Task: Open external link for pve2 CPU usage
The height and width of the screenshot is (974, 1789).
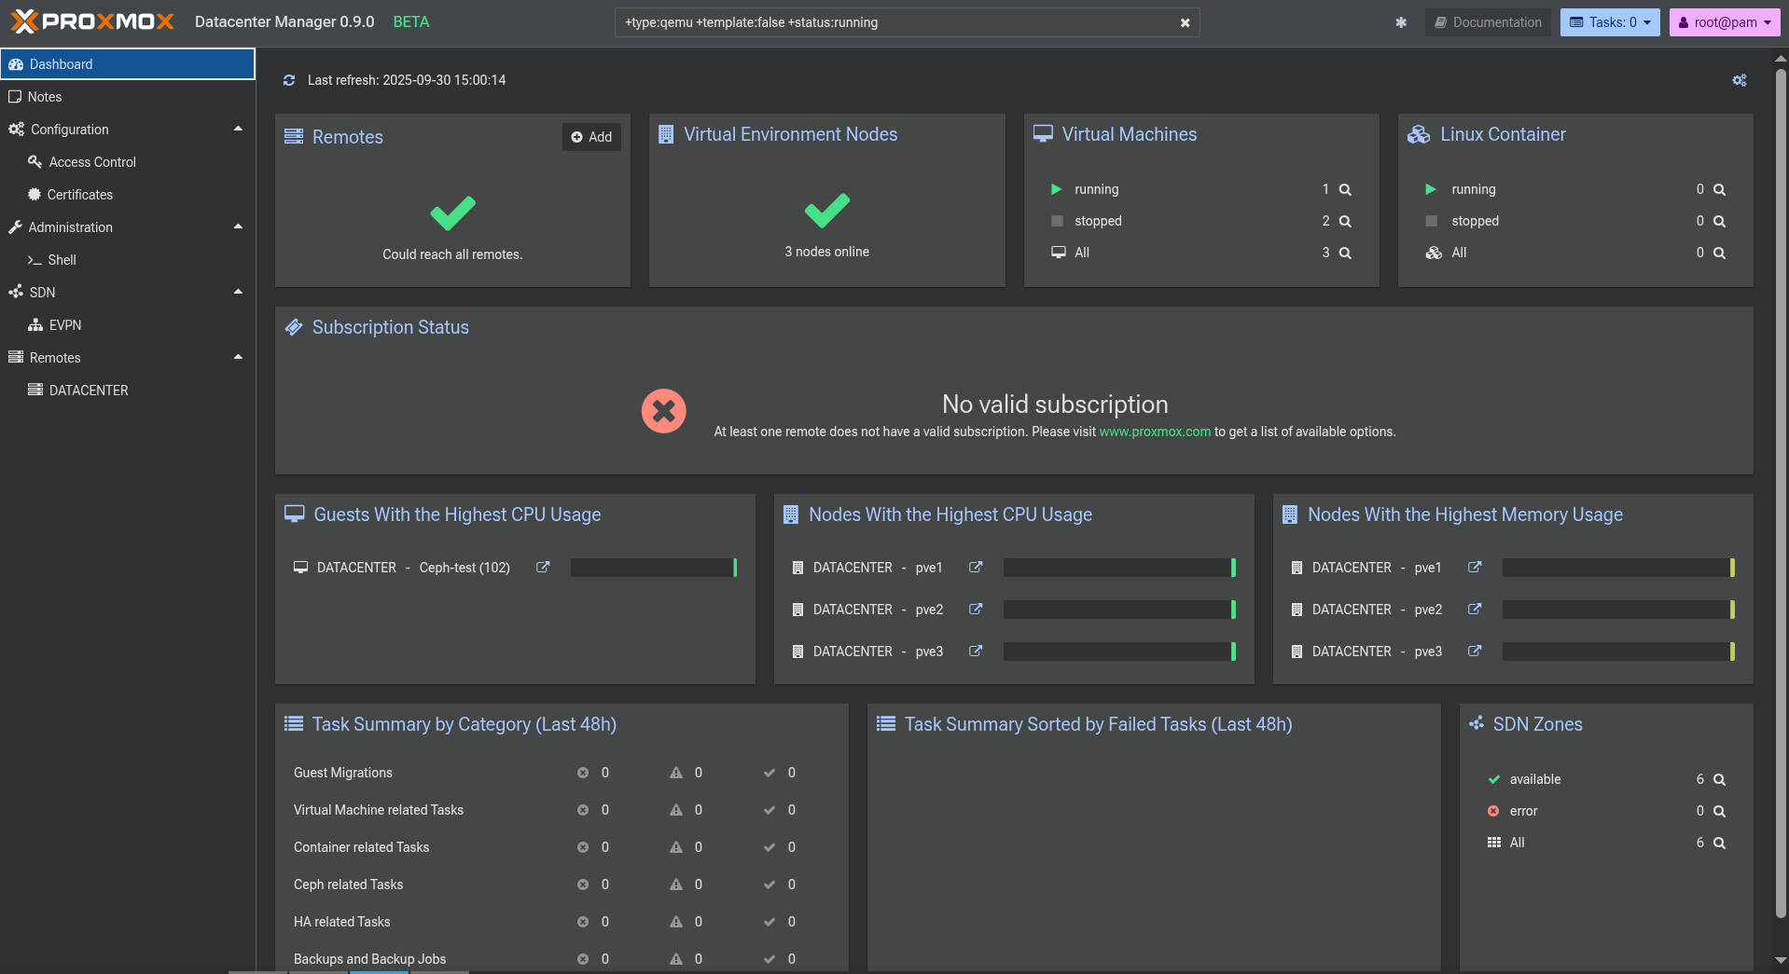Action: [976, 609]
